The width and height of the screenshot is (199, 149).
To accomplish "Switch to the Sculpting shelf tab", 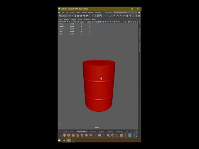I will [x=92, y=132].
